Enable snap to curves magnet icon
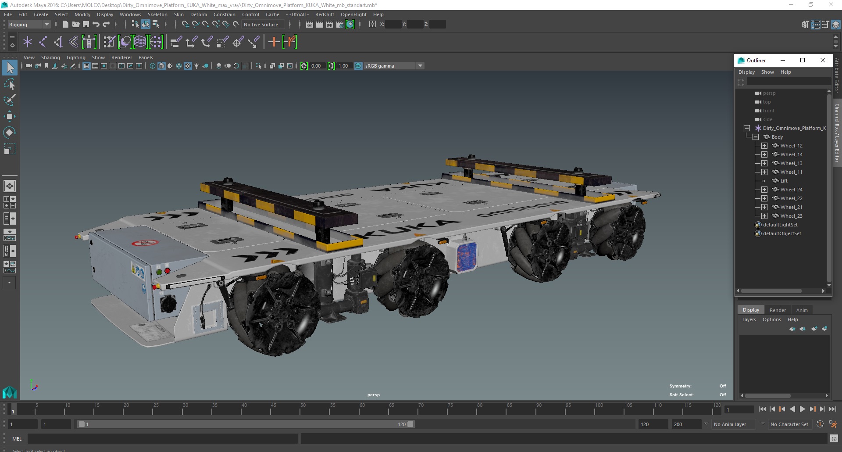 tap(196, 25)
